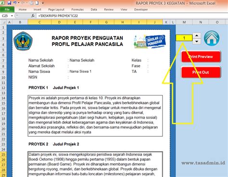Select row 25 header
This screenshot has width=228, height=177.
click(x=3, y=154)
